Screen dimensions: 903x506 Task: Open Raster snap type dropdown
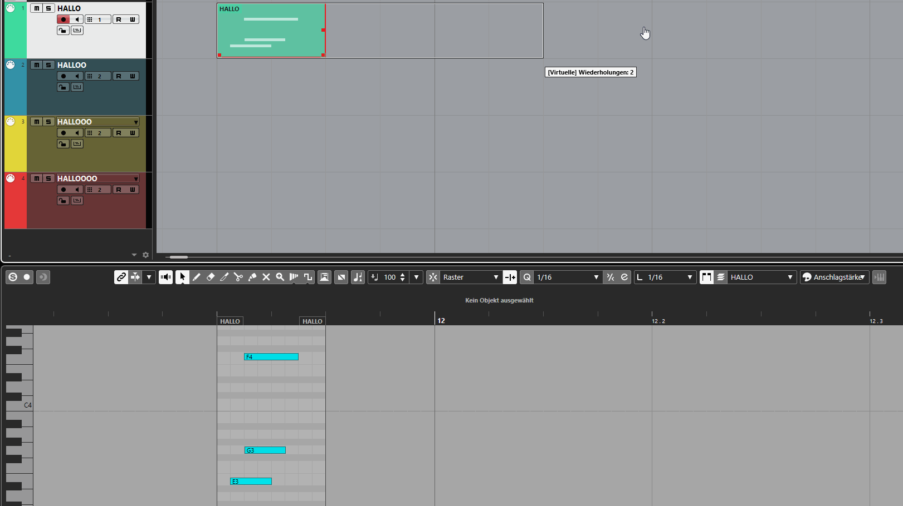tap(471, 277)
